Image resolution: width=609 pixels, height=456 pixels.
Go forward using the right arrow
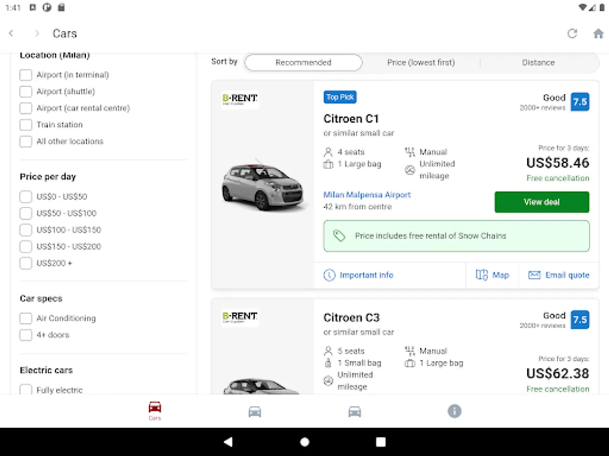[37, 33]
